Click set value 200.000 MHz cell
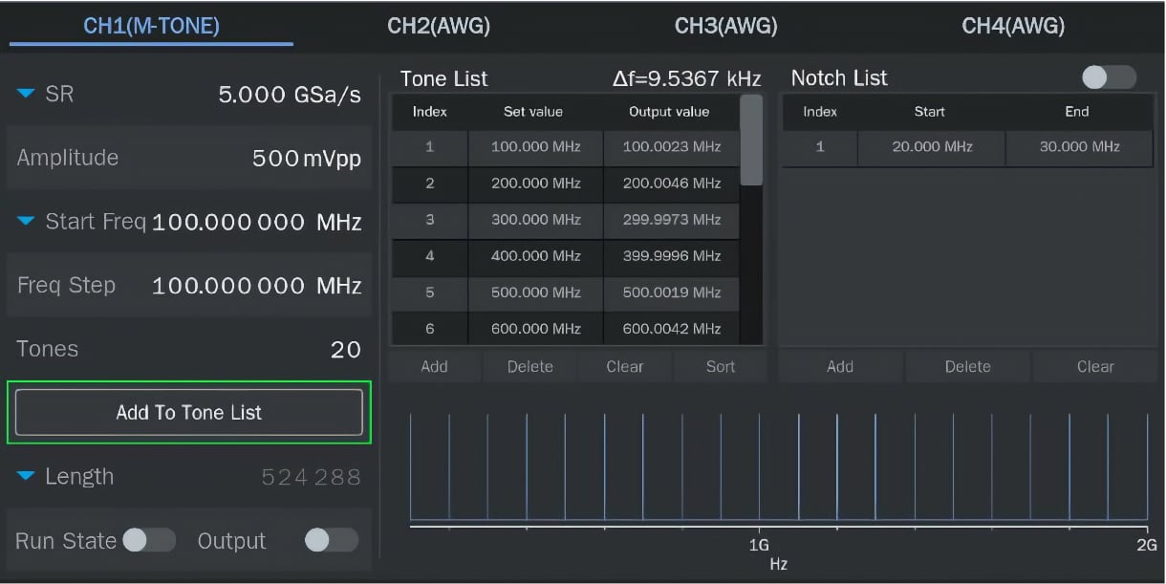 click(536, 183)
